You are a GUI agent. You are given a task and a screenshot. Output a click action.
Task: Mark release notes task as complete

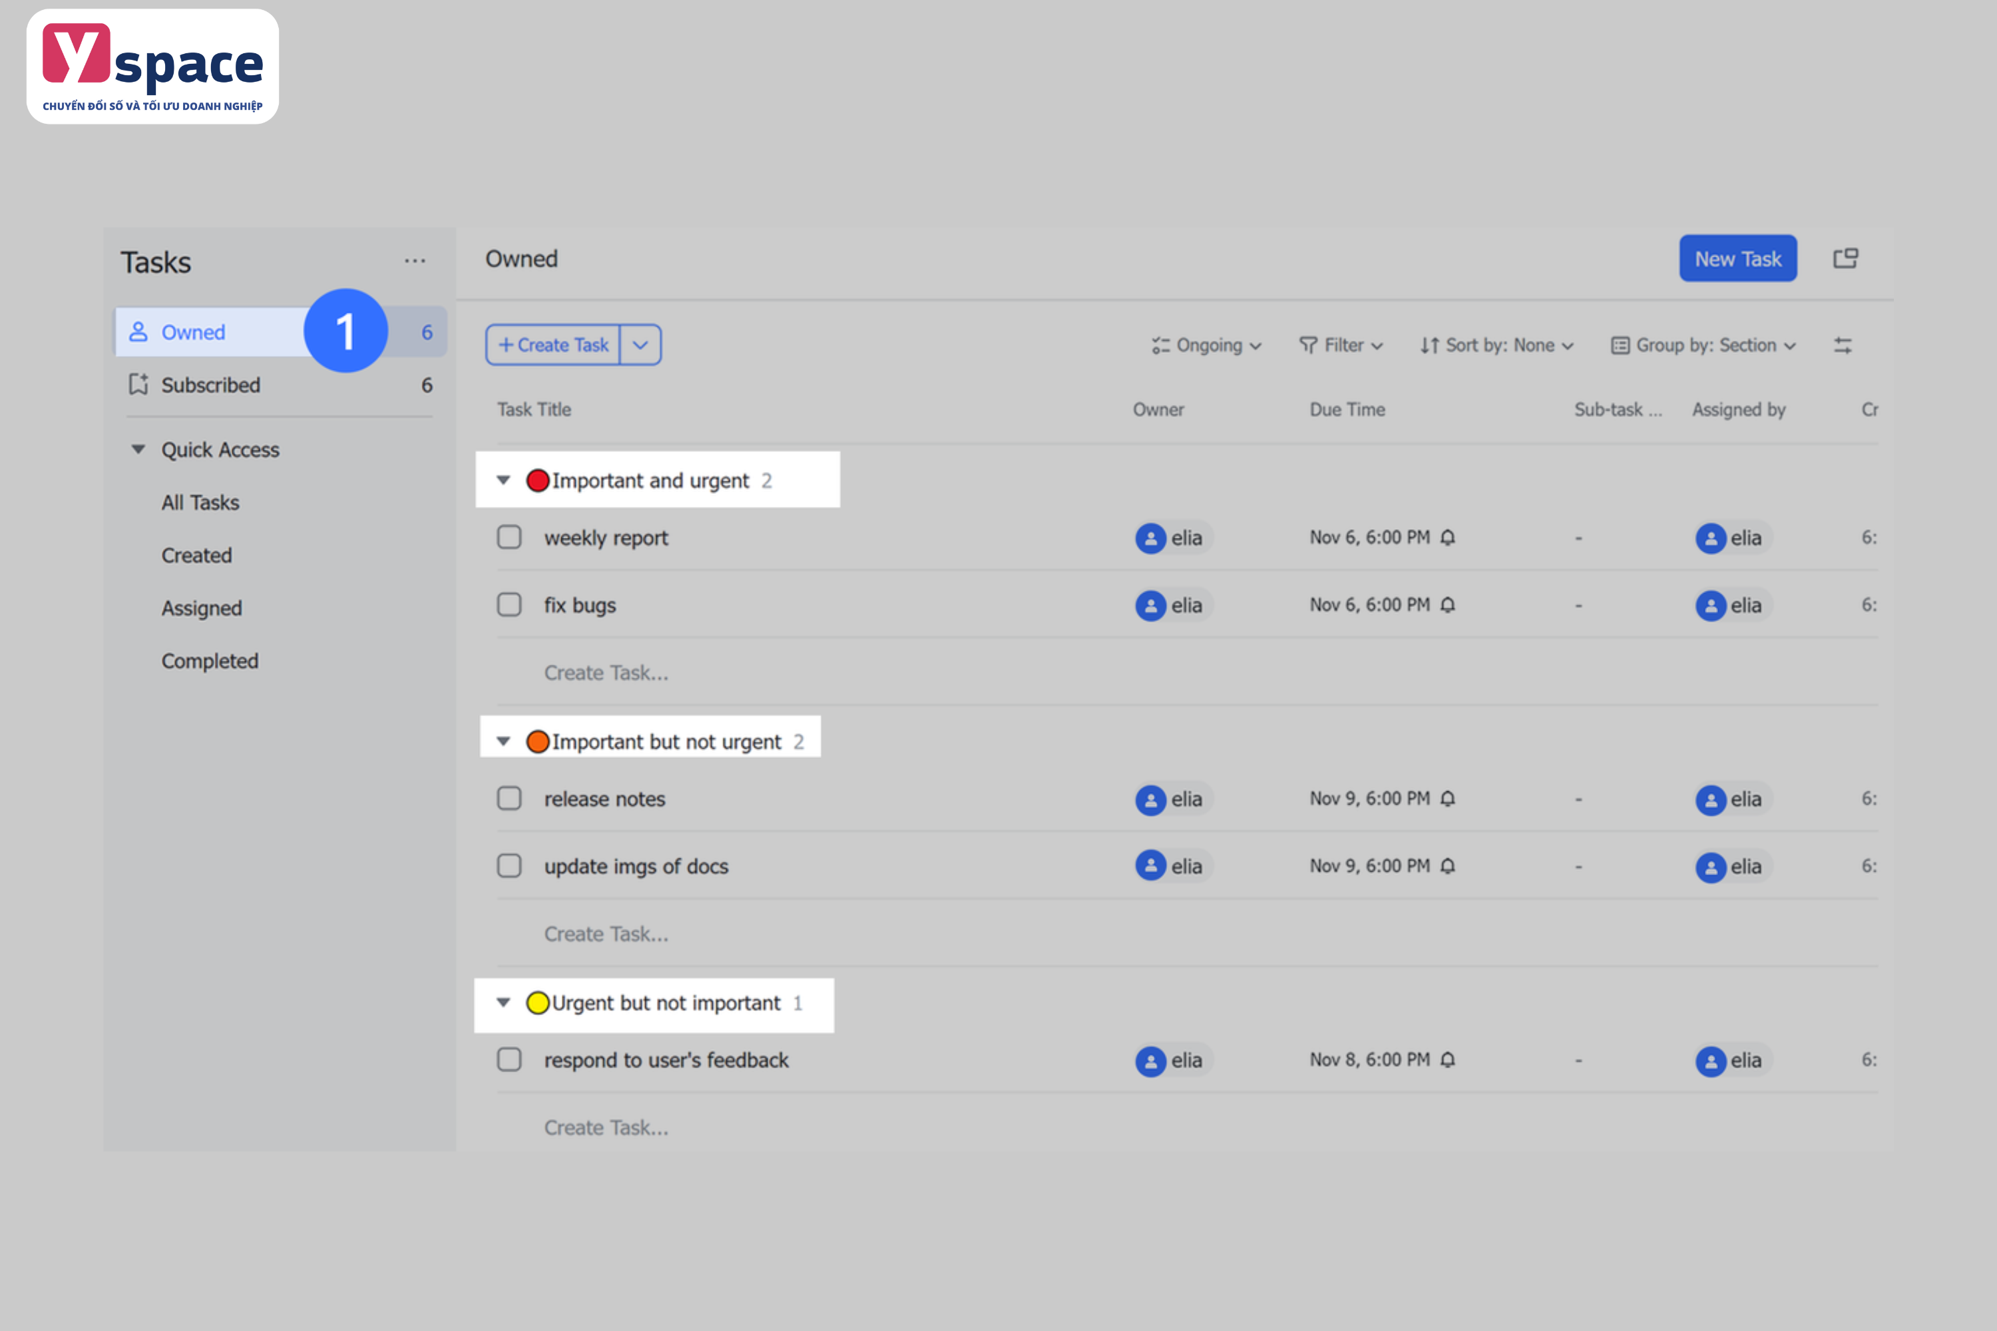[x=509, y=798]
